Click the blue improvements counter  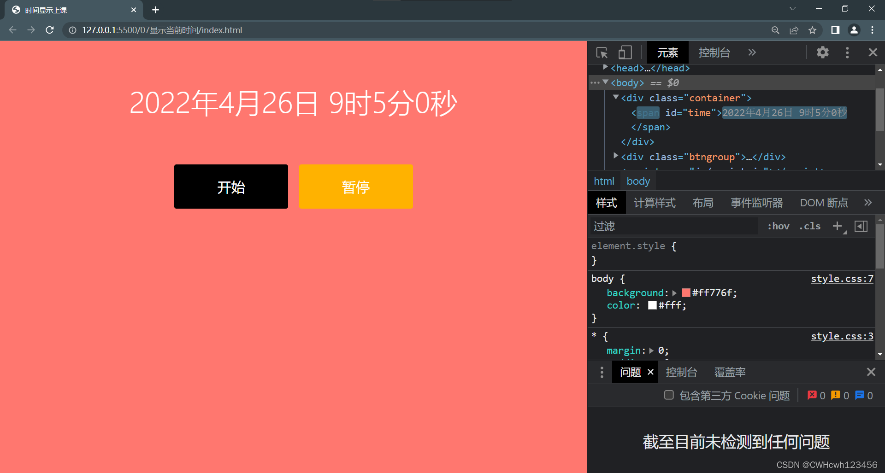pyautogui.click(x=864, y=395)
